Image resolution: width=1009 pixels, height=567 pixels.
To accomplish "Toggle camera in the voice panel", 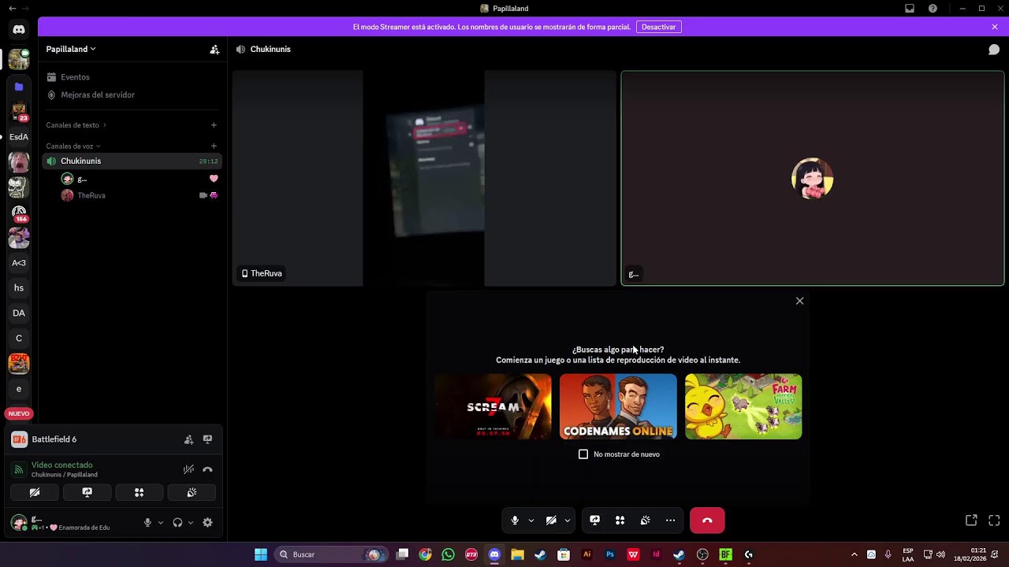I will click(35, 493).
